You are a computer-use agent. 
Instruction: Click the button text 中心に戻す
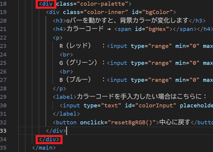175,122
